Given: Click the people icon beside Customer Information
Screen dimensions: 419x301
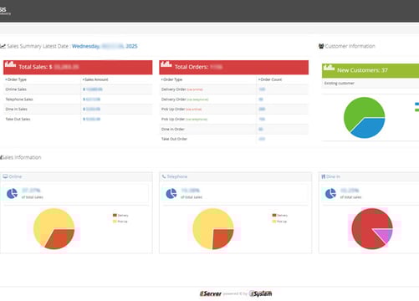Looking at the screenshot, I should [321, 46].
